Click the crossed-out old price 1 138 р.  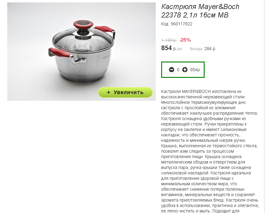[x=169, y=40]
